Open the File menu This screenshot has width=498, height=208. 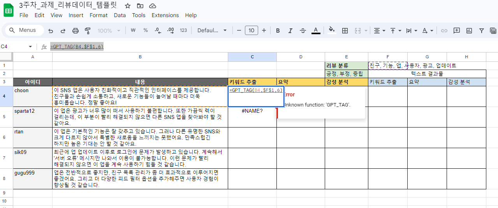[x=24, y=15]
